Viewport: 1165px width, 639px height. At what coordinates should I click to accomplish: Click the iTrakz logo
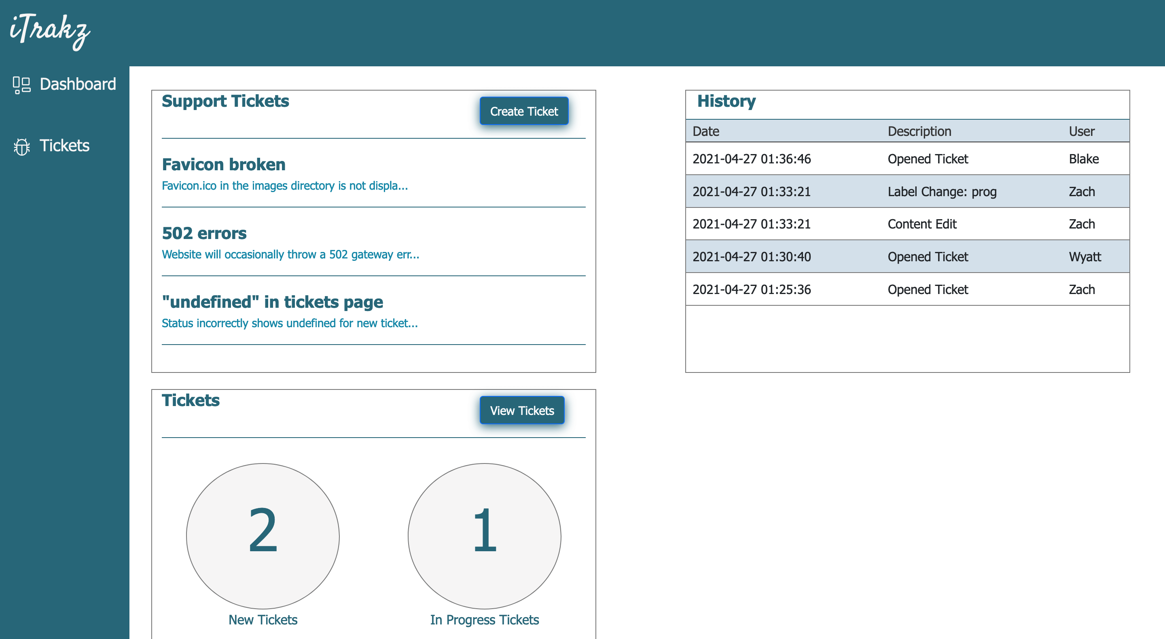point(50,31)
